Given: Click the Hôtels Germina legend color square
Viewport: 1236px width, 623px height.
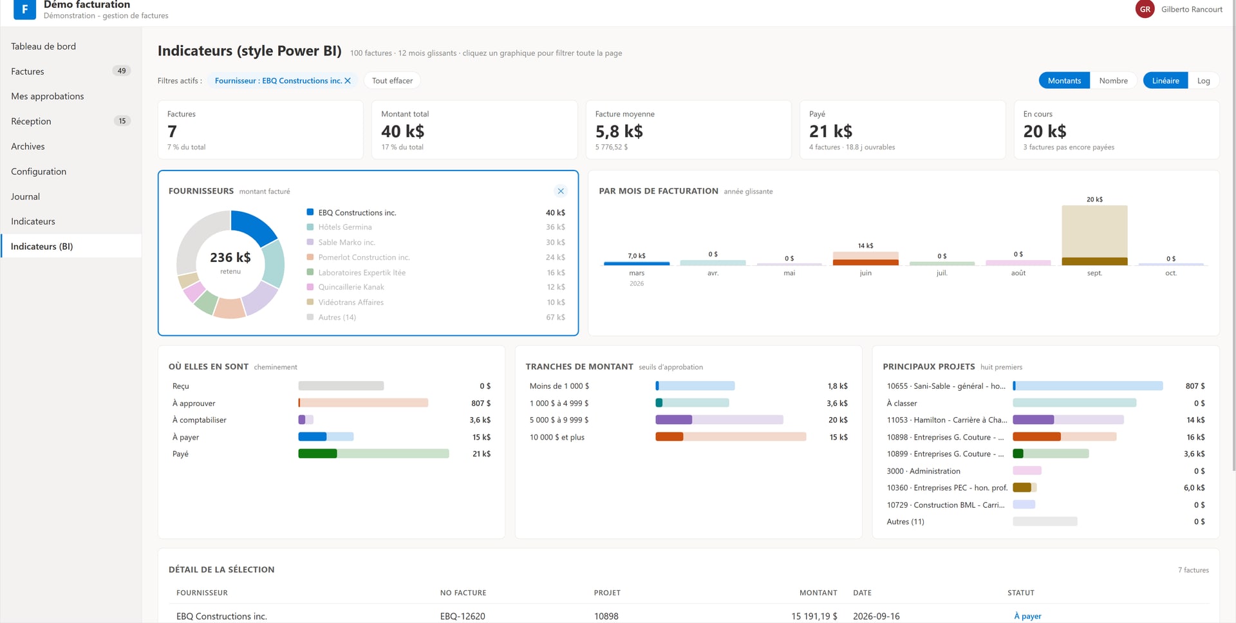Looking at the screenshot, I should coord(310,227).
